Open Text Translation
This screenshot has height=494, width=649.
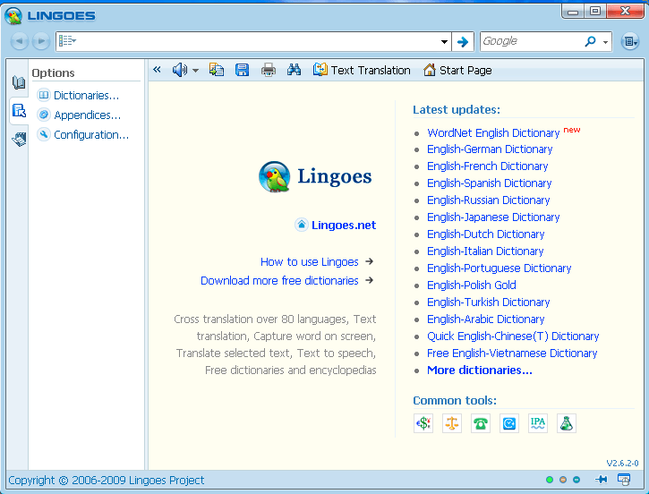(362, 71)
